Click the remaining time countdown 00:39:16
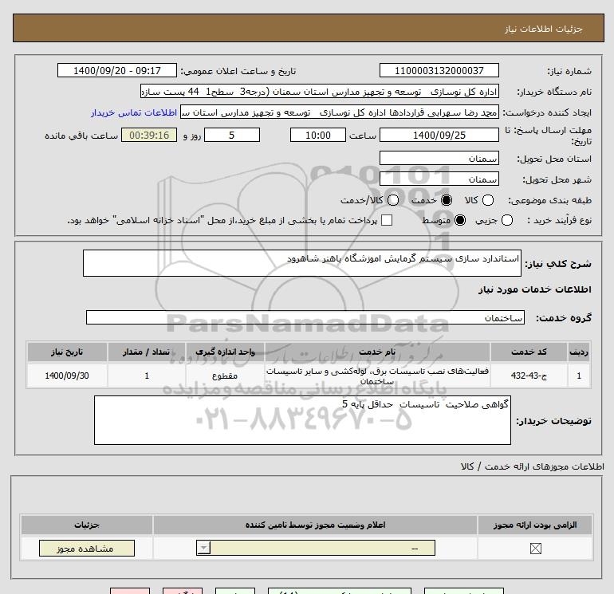The width and height of the screenshot is (614, 594). (149, 135)
